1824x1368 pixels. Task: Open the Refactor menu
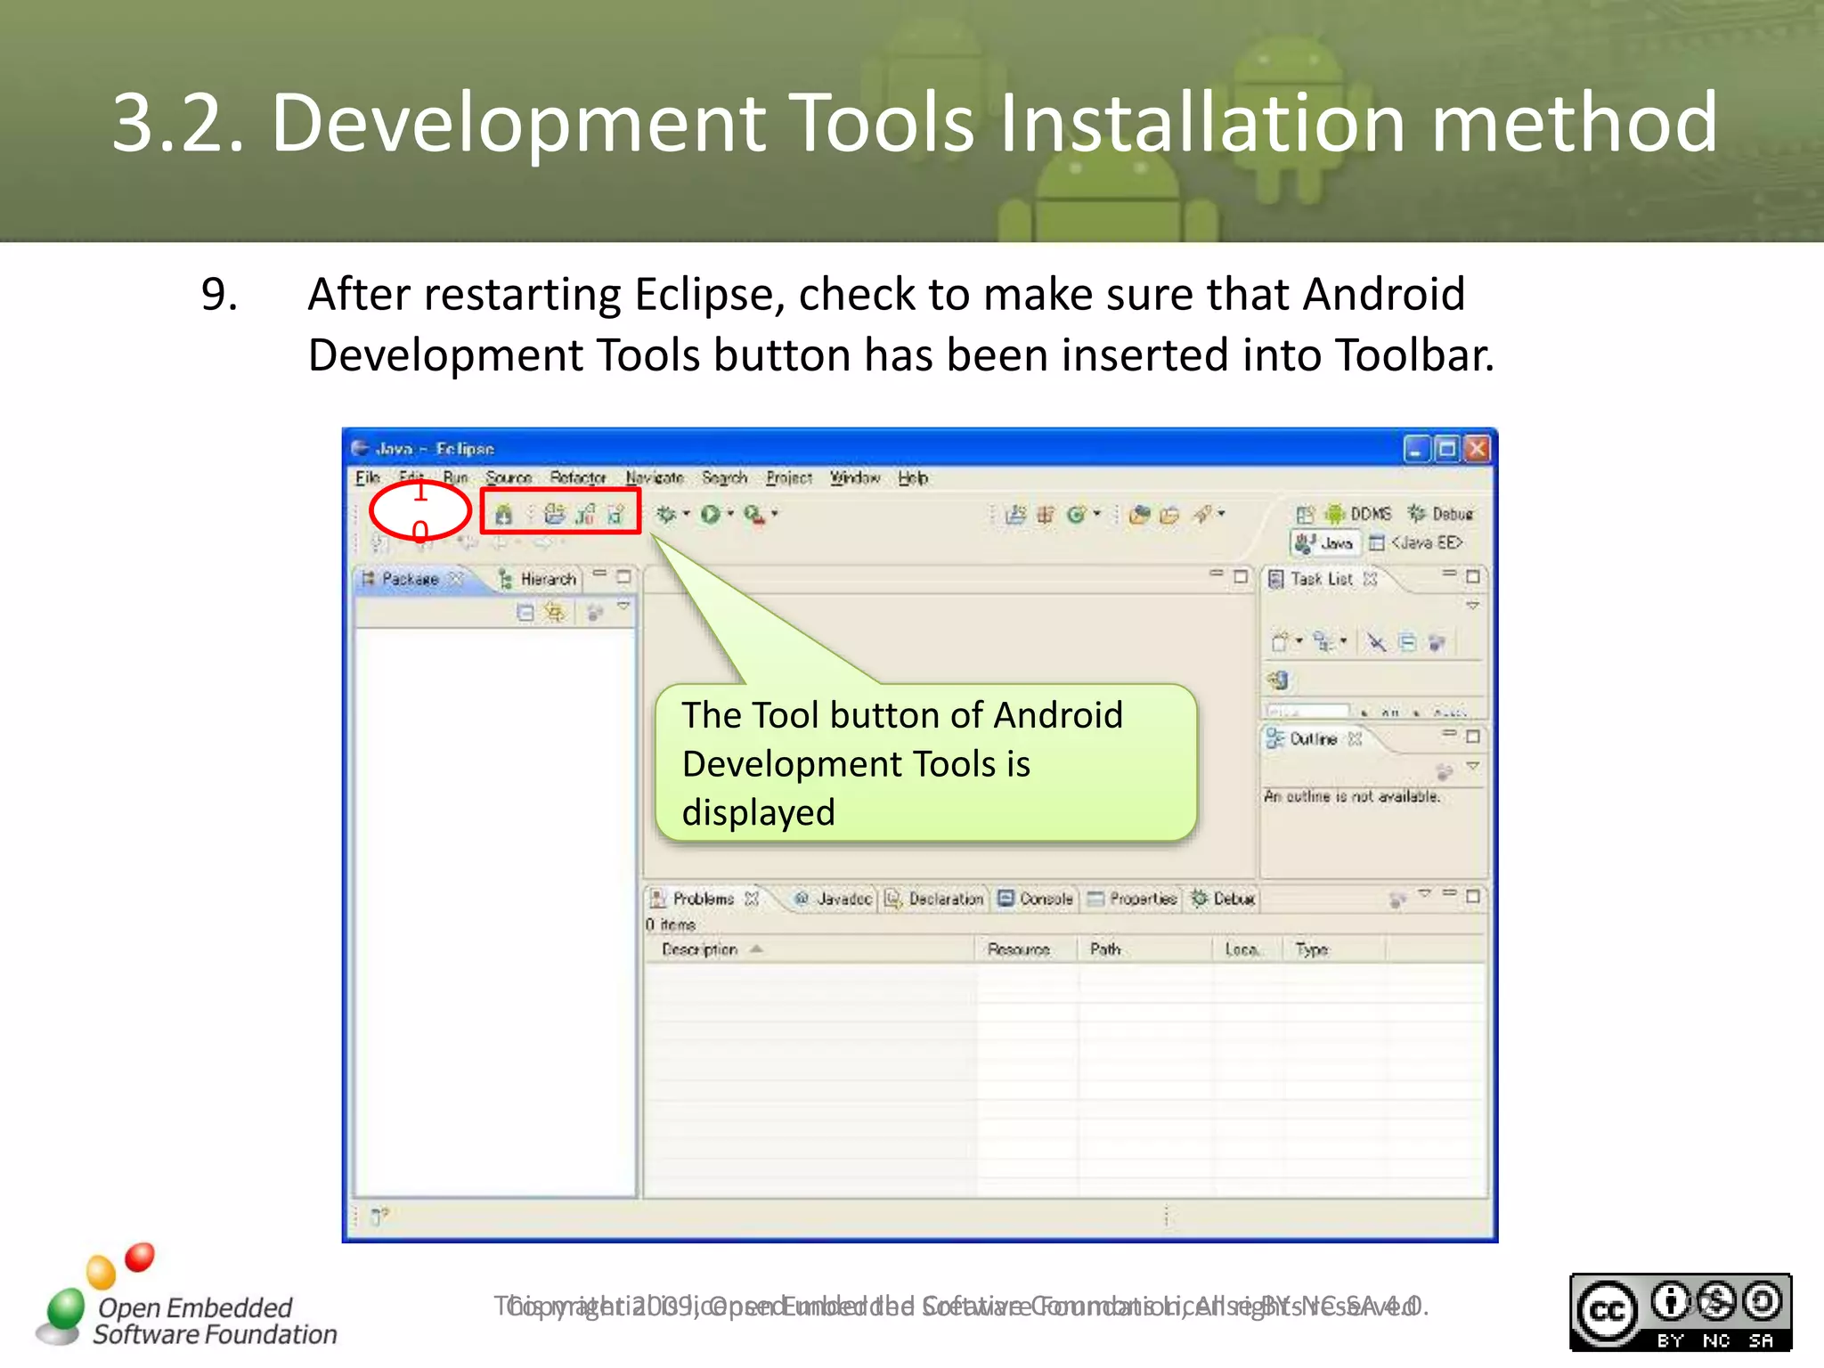[578, 477]
